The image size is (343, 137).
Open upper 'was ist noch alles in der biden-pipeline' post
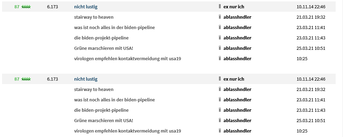tap(114, 27)
